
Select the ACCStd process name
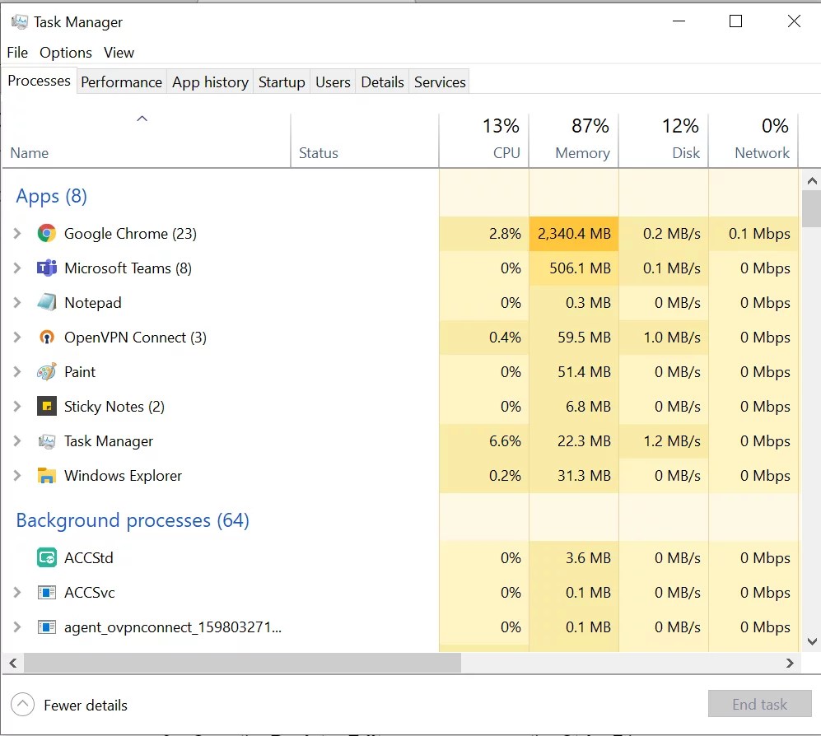(88, 558)
